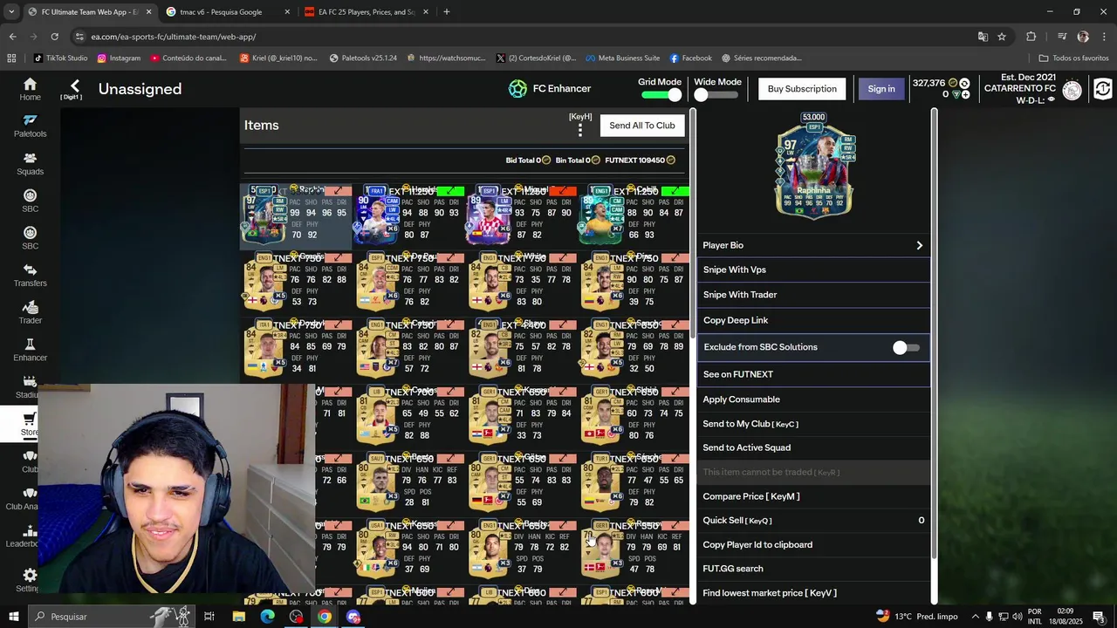This screenshot has height=628, width=1117.
Task: Bookmark this page with the star icon
Action: (x=1002, y=37)
